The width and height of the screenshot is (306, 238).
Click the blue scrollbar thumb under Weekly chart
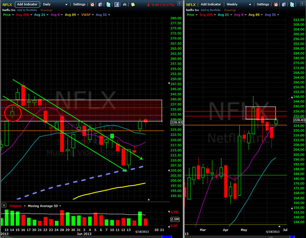click(292, 237)
